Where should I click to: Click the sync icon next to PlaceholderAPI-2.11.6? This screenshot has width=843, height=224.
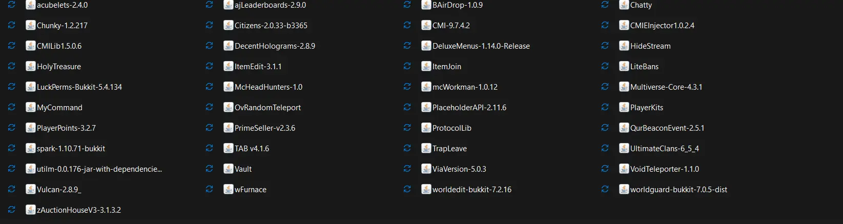point(407,107)
